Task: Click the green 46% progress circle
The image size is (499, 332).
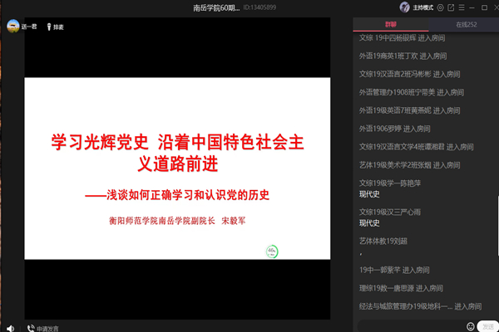Action: (x=271, y=250)
